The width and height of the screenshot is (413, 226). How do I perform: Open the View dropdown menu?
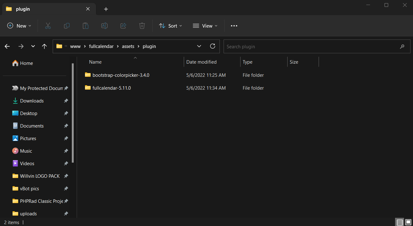pyautogui.click(x=205, y=26)
